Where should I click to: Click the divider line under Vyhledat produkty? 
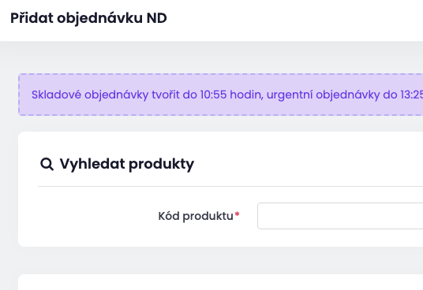(230, 186)
